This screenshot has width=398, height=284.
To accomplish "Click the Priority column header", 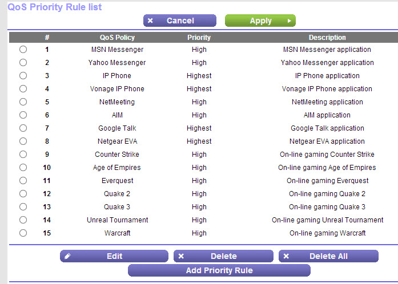I will pos(199,38).
